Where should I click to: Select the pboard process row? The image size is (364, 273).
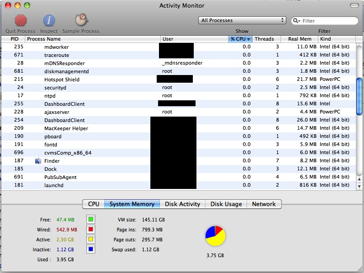tap(178, 136)
